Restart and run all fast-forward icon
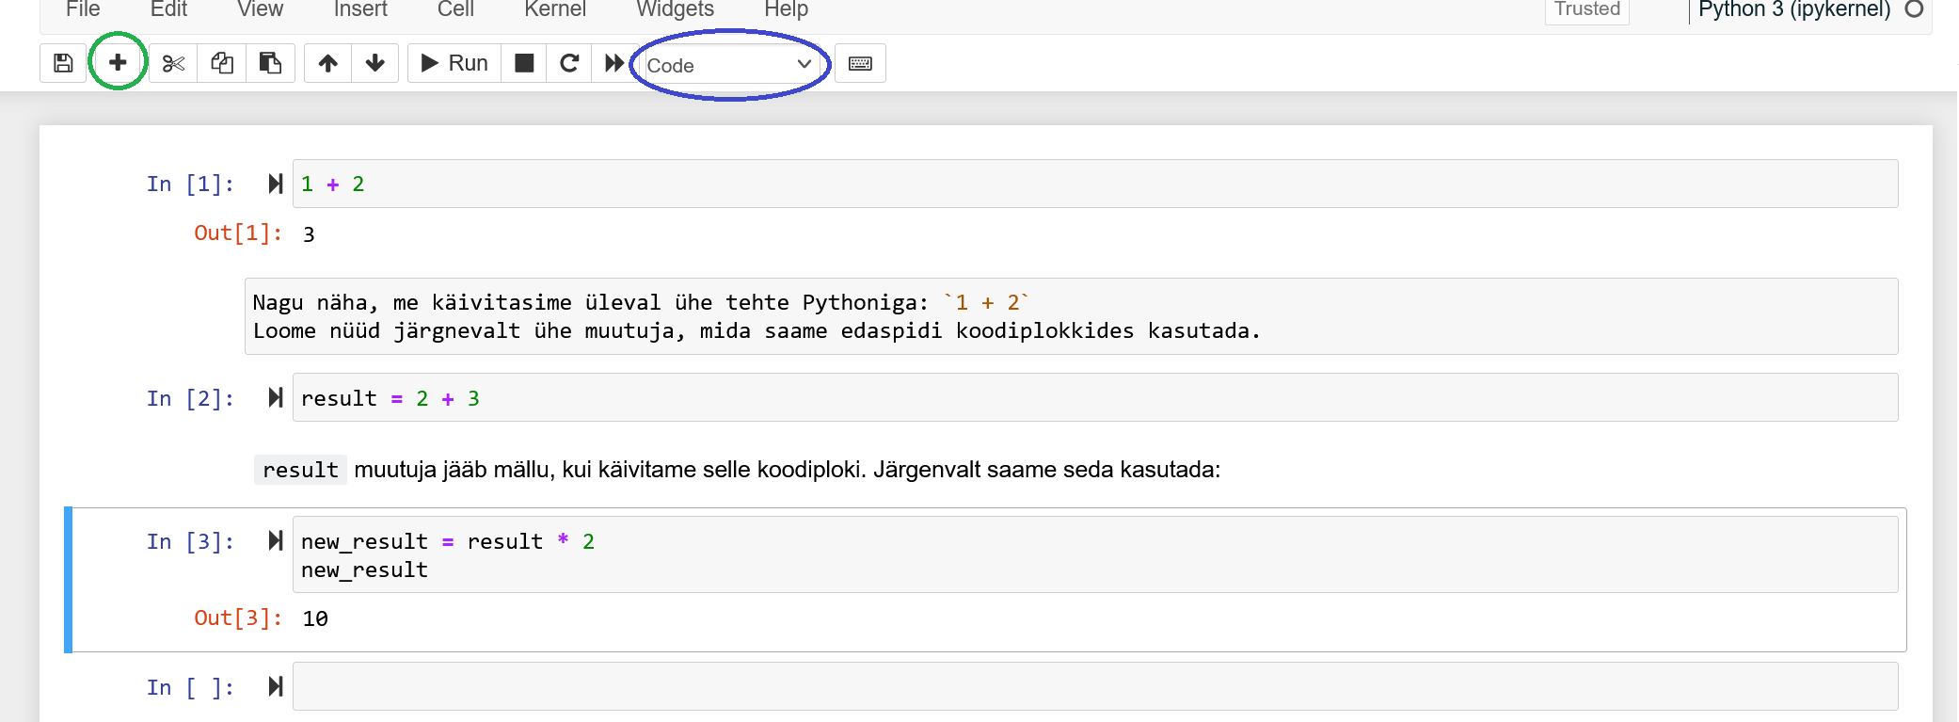 coord(613,63)
